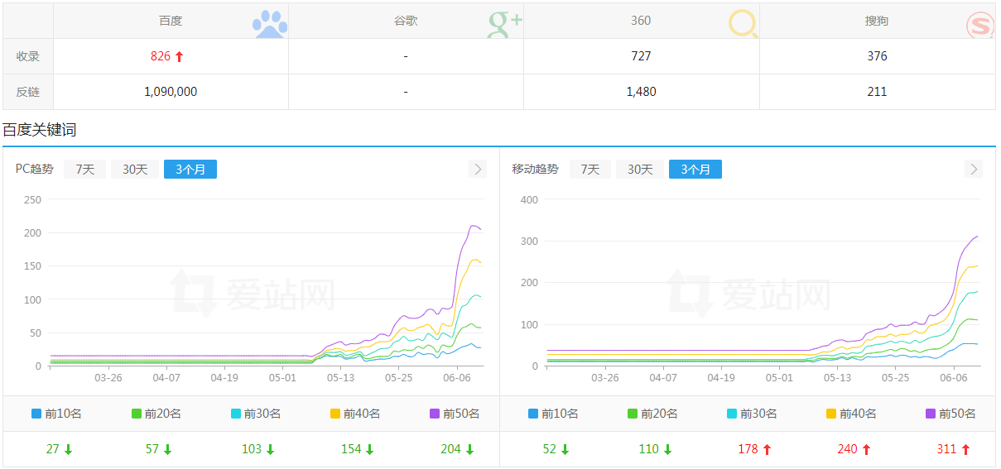Screen dimensions: 1001x469
Task: Click mobile top-40 value 240
Action: pos(848,449)
